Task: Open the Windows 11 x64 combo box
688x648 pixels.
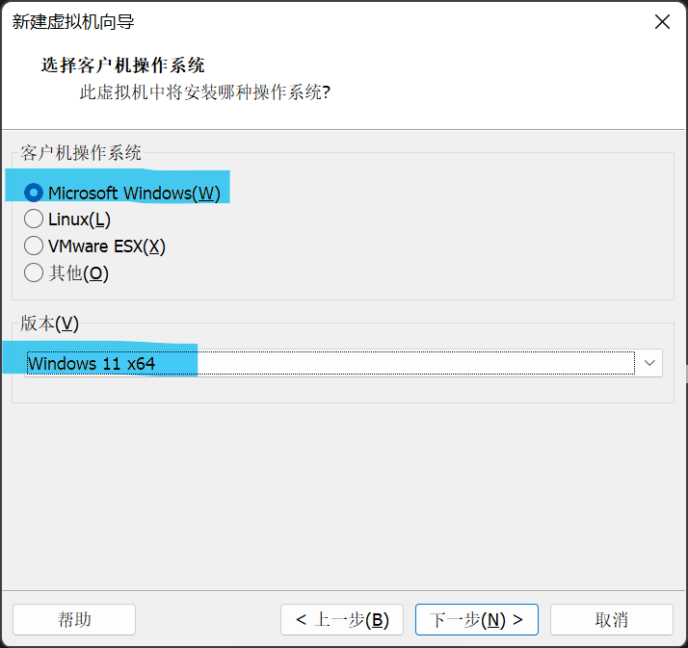Action: pos(343,363)
